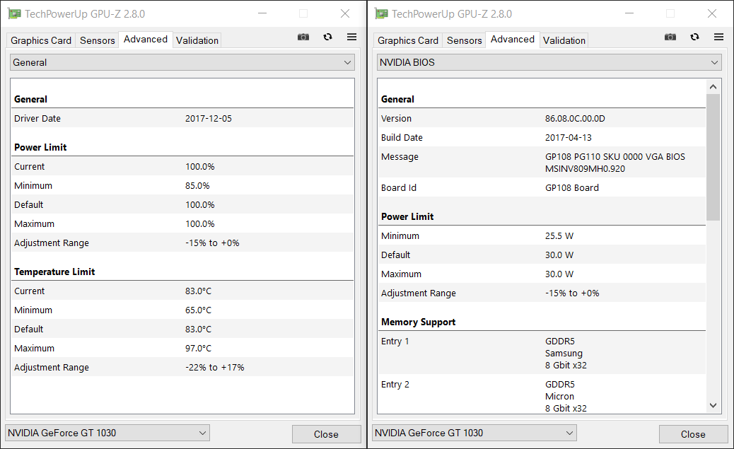Open GPU selector dropdown in left window
The image size is (734, 449).
coord(107,433)
